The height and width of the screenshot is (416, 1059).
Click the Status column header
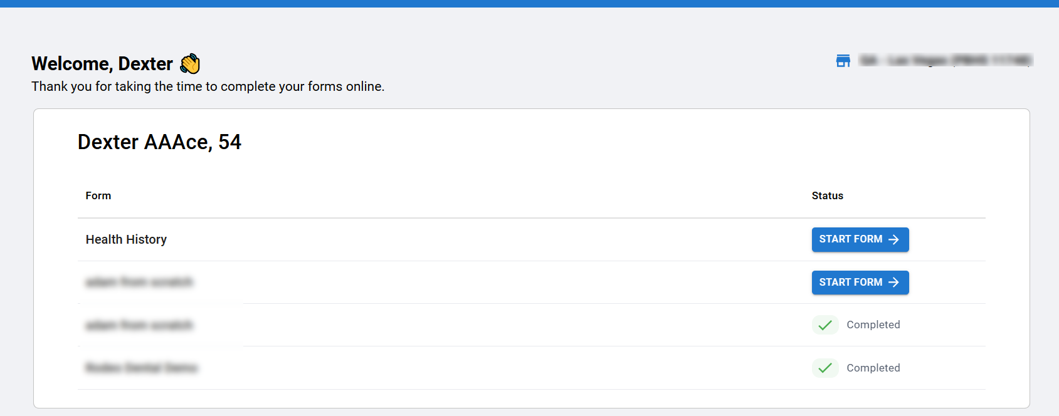(x=827, y=196)
